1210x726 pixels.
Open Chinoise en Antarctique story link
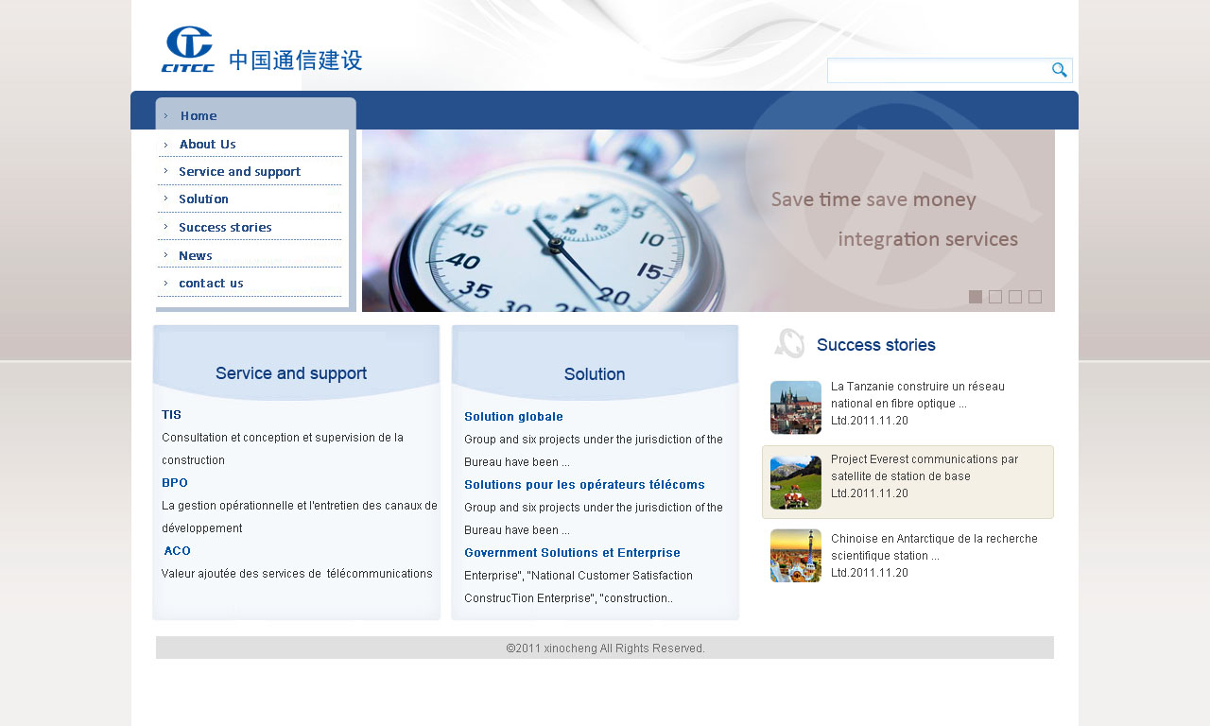pos(934,547)
